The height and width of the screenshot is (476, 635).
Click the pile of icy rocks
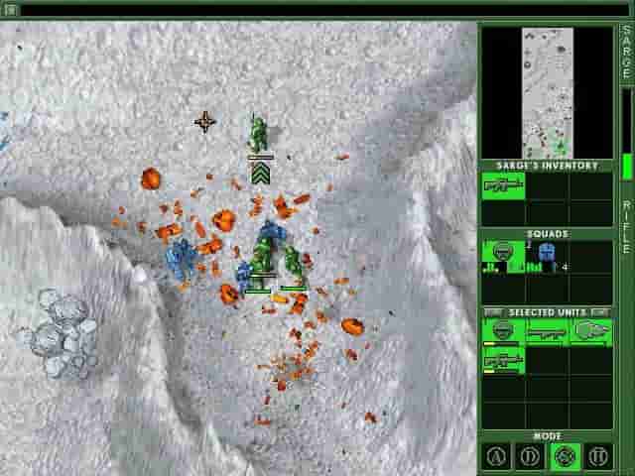tap(61, 334)
